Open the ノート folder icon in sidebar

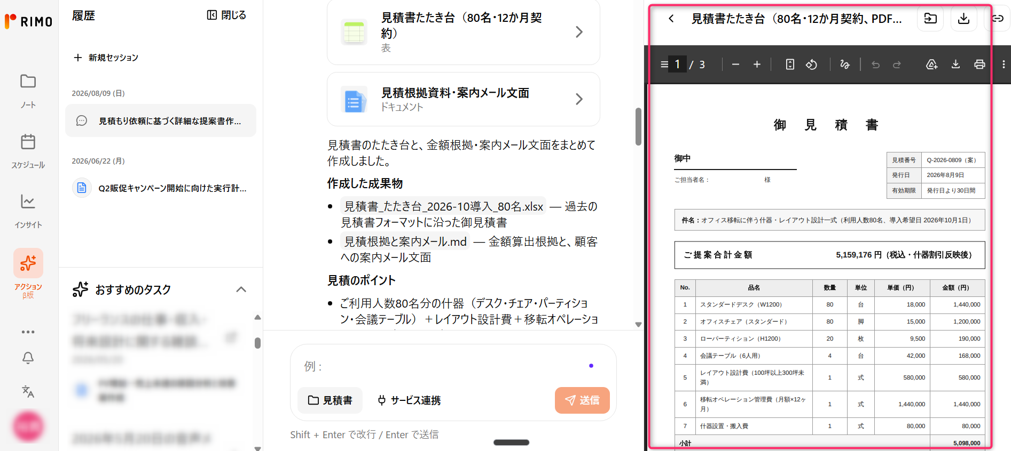(x=28, y=82)
